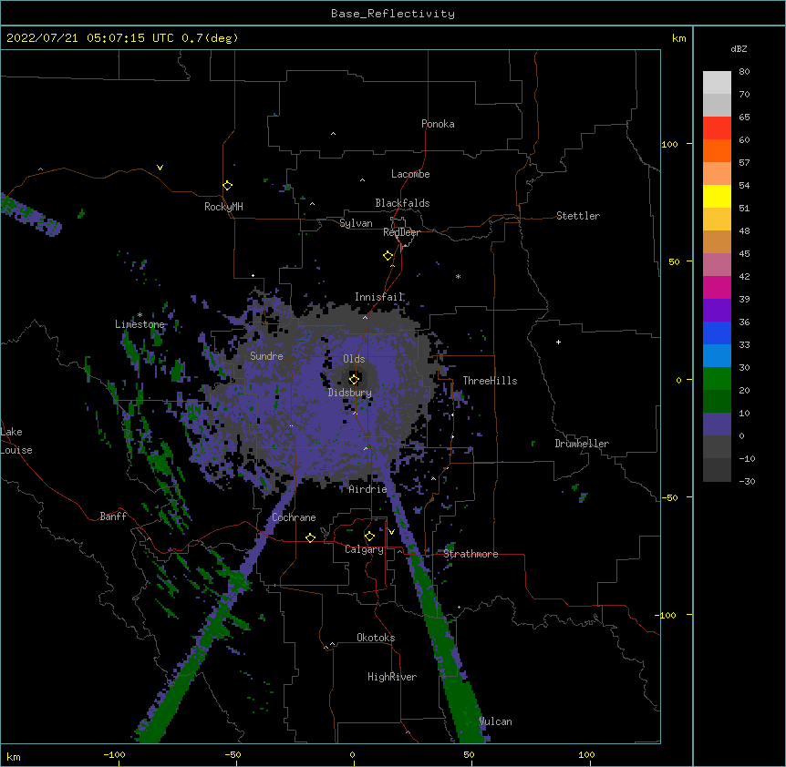Pick the magenta 39–42 dBZ swatch

(717, 287)
